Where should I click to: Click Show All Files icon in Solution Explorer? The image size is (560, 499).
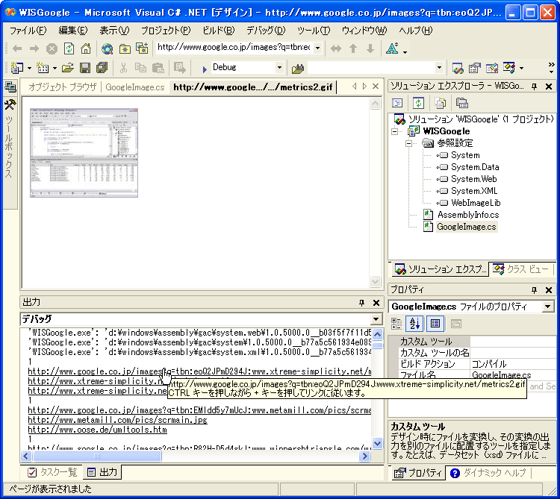(440, 103)
